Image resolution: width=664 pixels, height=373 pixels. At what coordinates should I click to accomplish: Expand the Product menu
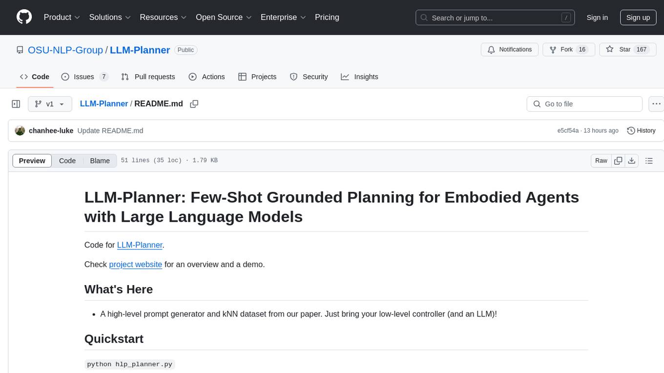(x=62, y=17)
